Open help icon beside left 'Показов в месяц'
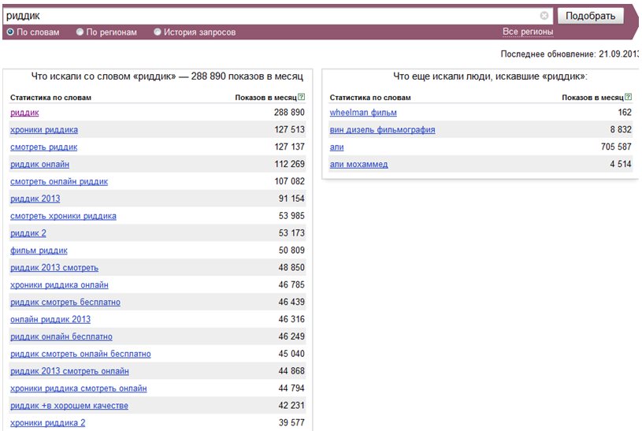642x431 pixels. (302, 97)
